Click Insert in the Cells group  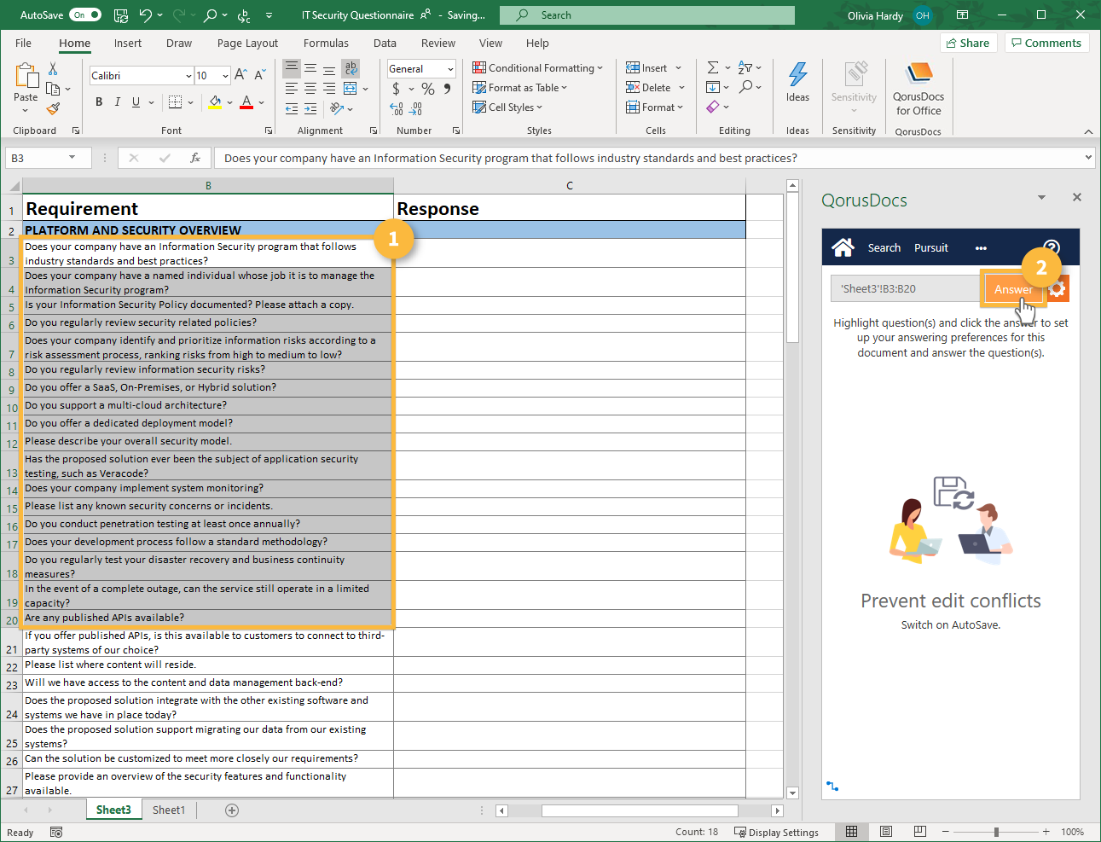[647, 68]
